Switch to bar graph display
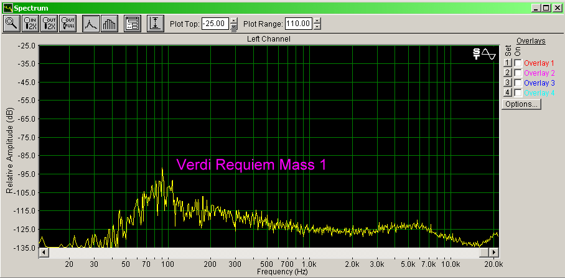565x278 pixels. (x=109, y=24)
